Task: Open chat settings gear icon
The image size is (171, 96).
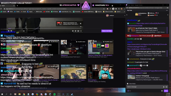Action: 162,91
